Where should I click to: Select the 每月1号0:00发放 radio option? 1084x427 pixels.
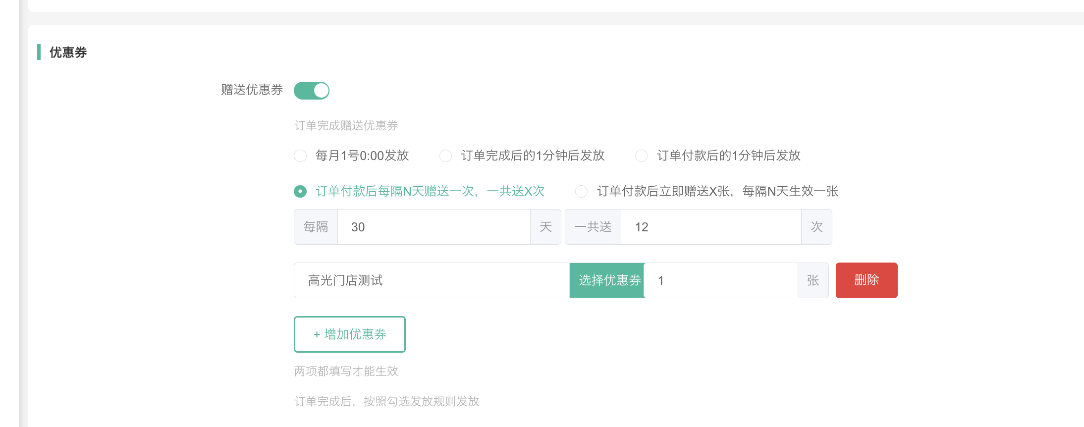pos(300,156)
